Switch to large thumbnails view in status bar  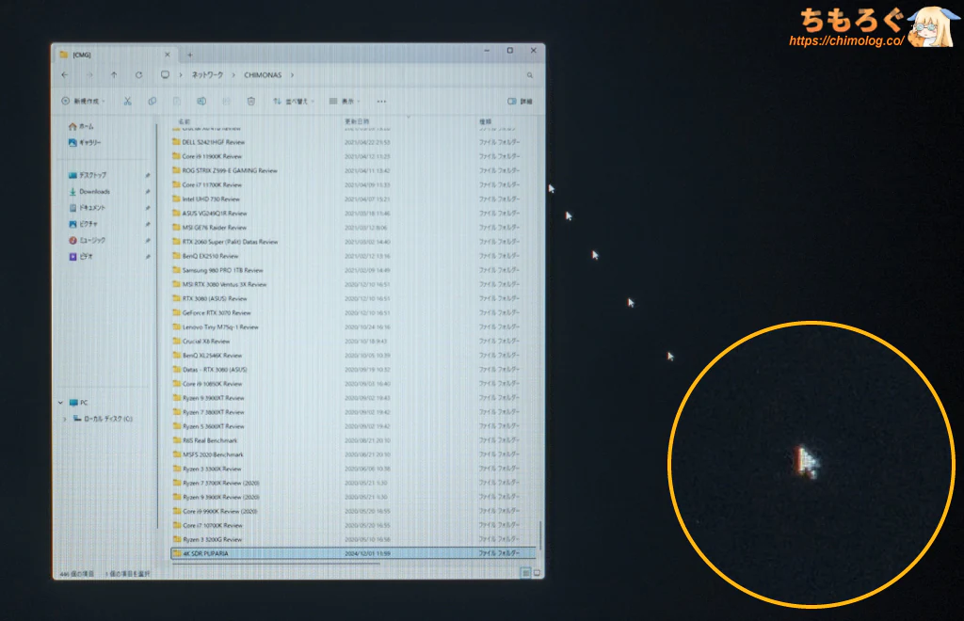[x=537, y=572]
